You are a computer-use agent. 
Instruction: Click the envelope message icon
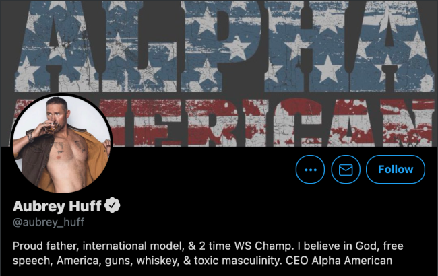tap(346, 170)
